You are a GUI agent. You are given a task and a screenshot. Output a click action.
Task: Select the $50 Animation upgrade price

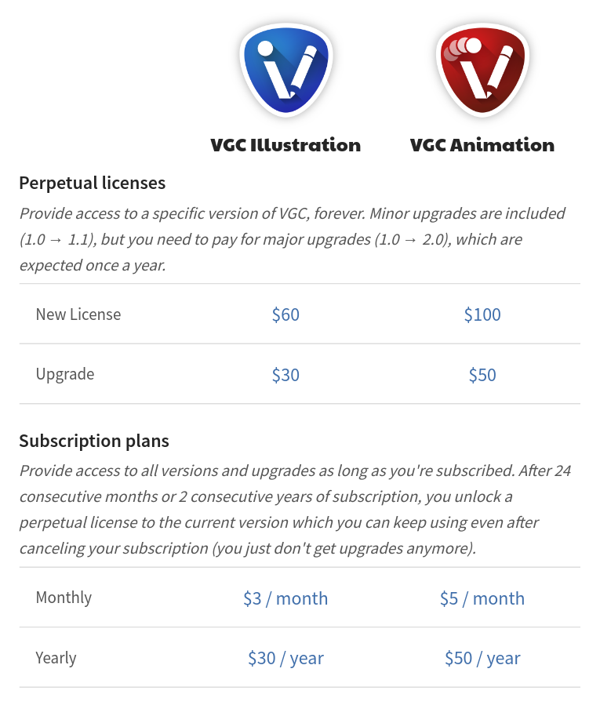coord(482,375)
